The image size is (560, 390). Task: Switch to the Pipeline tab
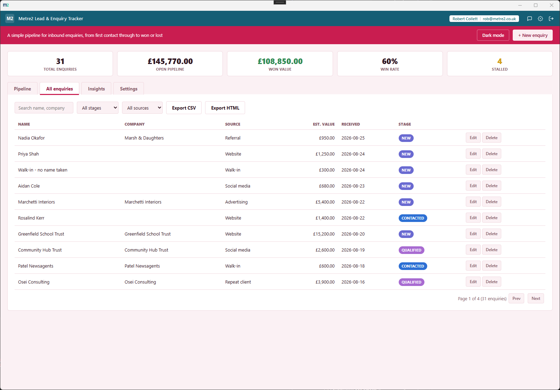[x=23, y=89]
